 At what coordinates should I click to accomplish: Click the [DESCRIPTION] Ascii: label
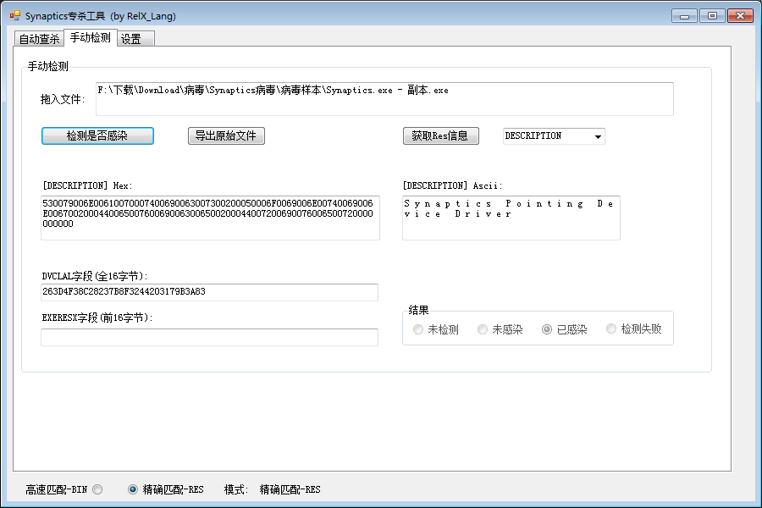452,185
